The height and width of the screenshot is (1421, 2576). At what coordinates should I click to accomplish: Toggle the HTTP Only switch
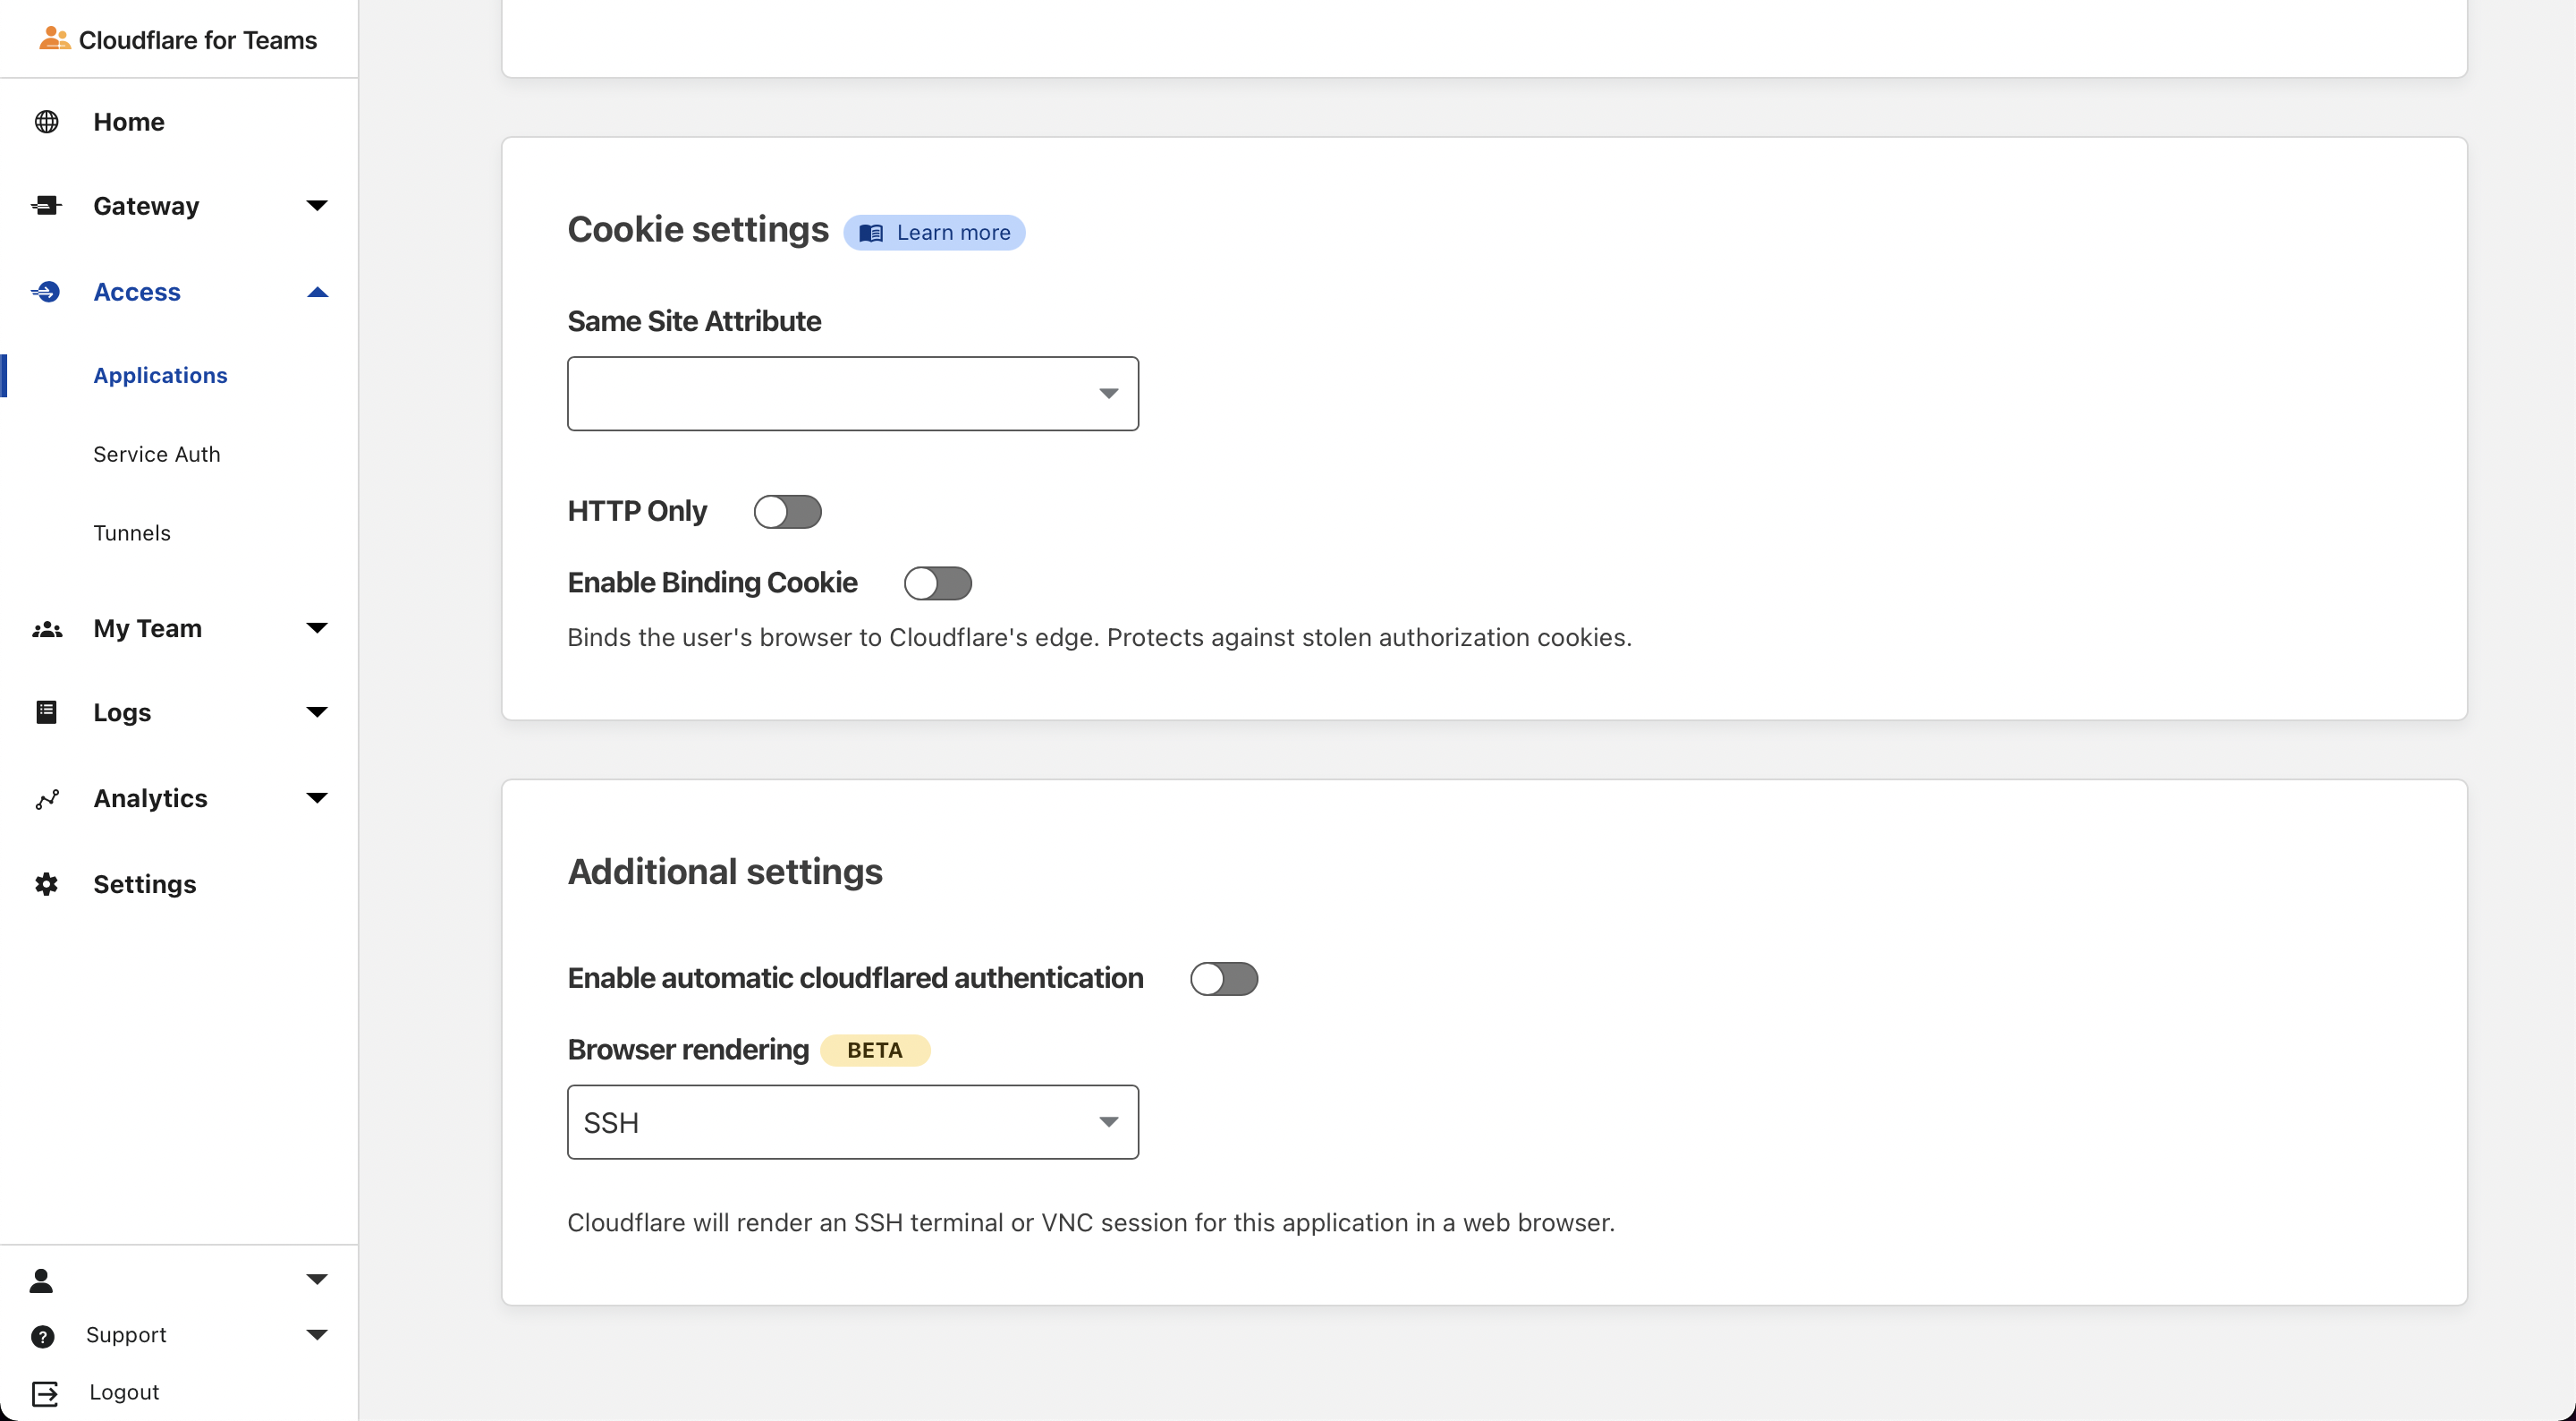tap(787, 513)
